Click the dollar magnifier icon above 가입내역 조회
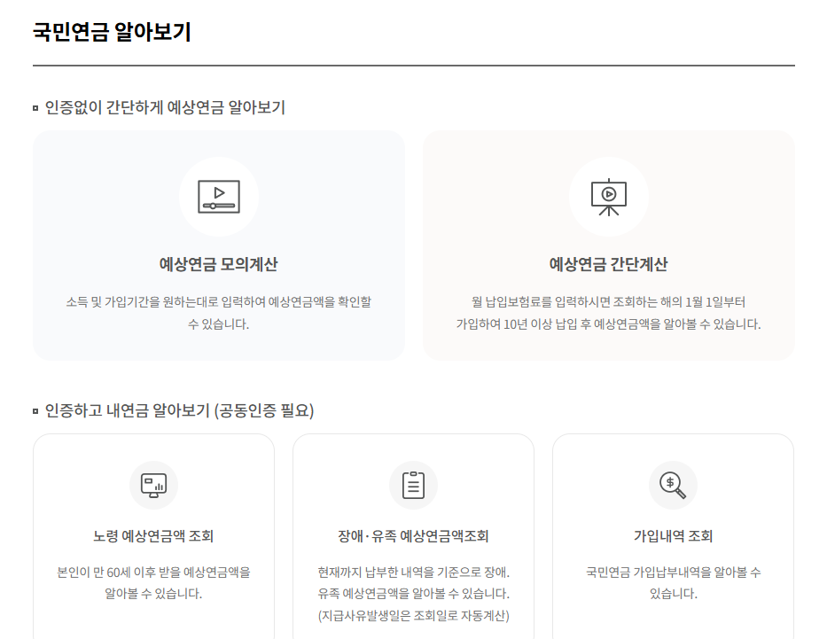 [x=673, y=485]
